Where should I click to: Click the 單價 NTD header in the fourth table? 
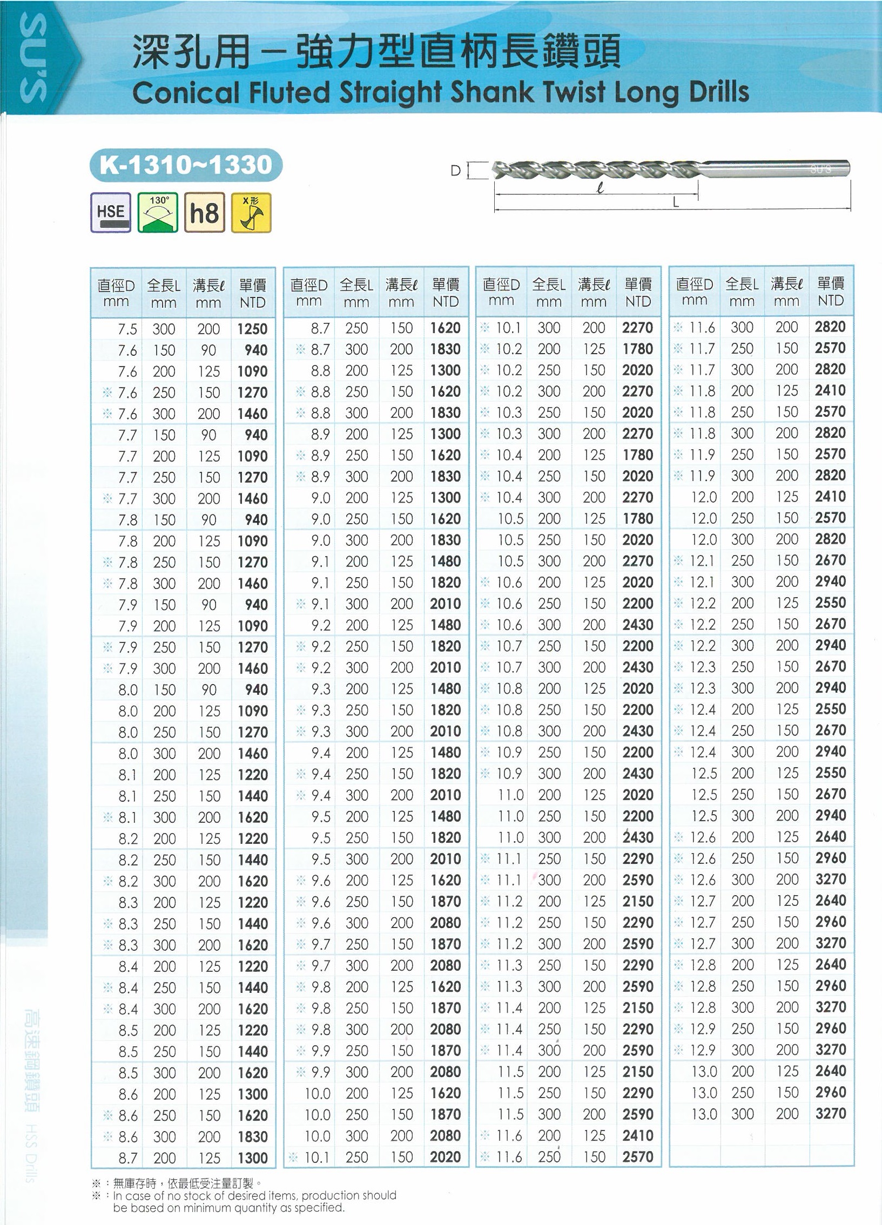831,292
